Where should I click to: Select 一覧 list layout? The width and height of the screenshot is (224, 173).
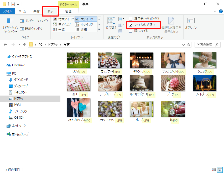coord(59,30)
